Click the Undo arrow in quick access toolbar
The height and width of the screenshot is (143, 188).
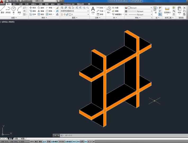pos(24,1)
